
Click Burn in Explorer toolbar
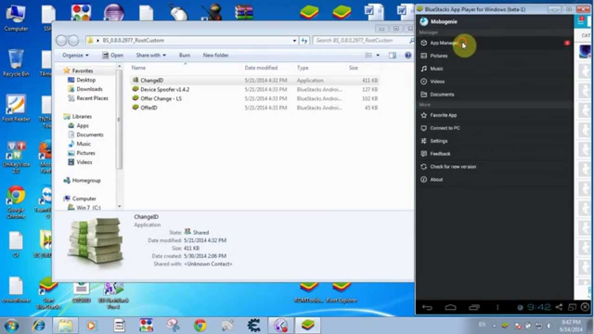pos(185,55)
